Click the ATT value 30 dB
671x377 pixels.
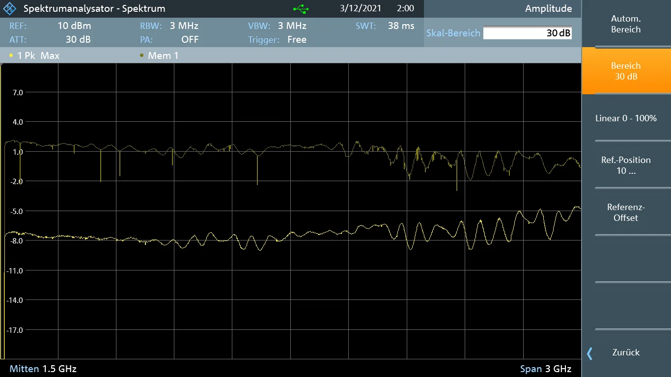click(x=78, y=40)
